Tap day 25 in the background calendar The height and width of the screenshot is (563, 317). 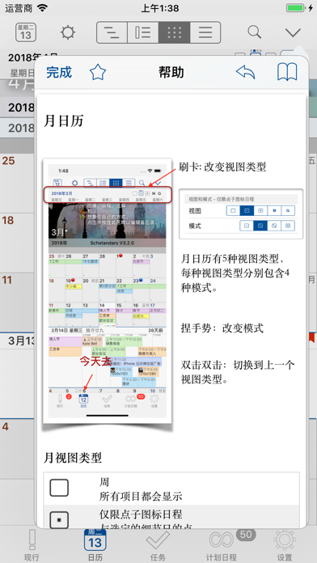click(x=9, y=161)
